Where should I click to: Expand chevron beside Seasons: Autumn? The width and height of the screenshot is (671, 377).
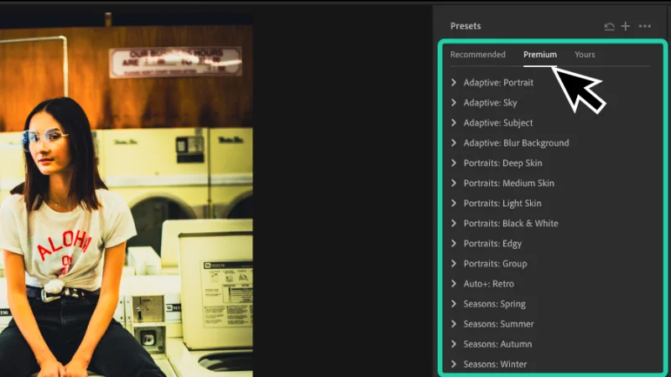454,343
